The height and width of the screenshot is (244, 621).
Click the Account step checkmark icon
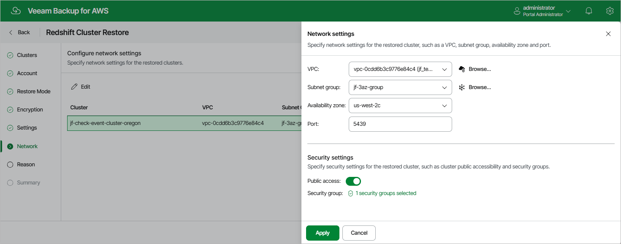pyautogui.click(x=10, y=73)
